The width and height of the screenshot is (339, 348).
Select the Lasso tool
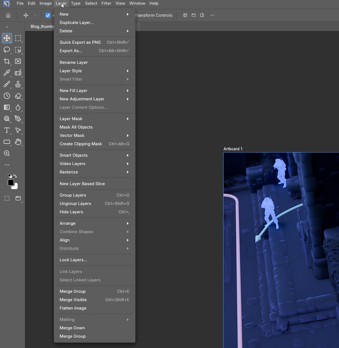point(7,50)
